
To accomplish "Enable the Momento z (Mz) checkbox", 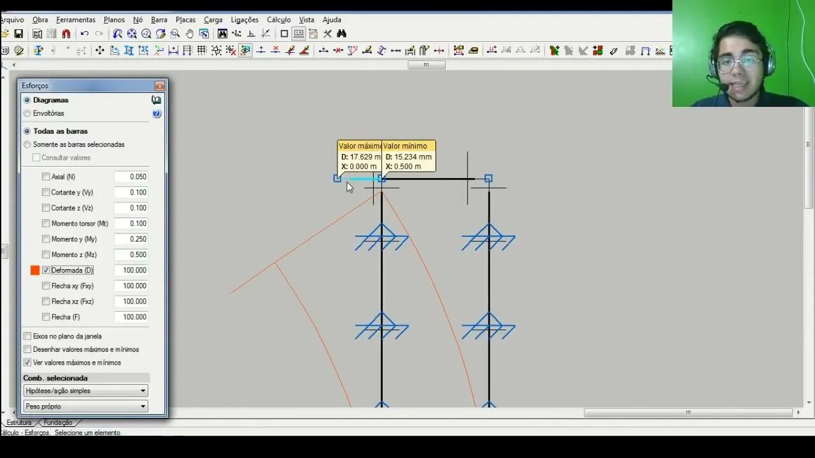I will point(46,254).
